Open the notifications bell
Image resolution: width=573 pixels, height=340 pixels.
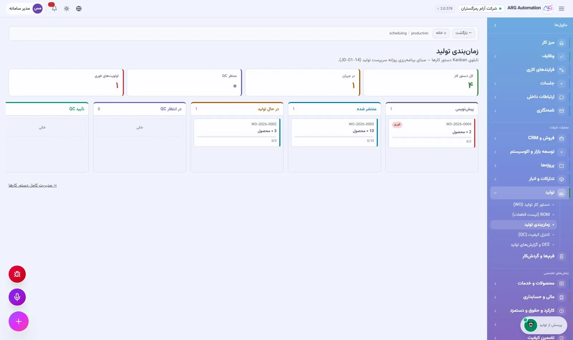click(54, 9)
